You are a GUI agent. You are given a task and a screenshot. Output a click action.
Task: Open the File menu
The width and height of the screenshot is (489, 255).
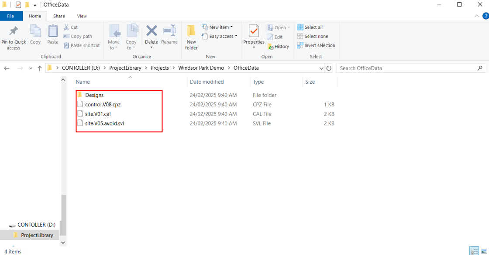click(10, 16)
